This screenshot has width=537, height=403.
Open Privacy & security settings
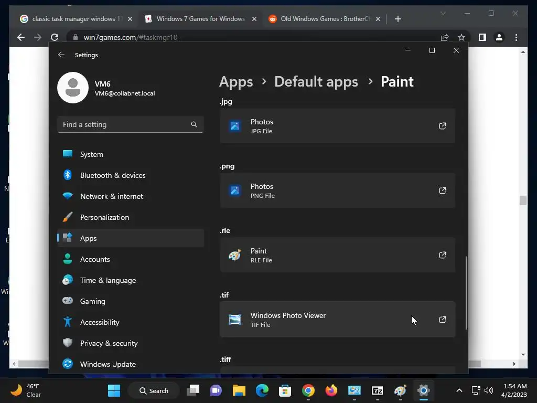[131, 343]
